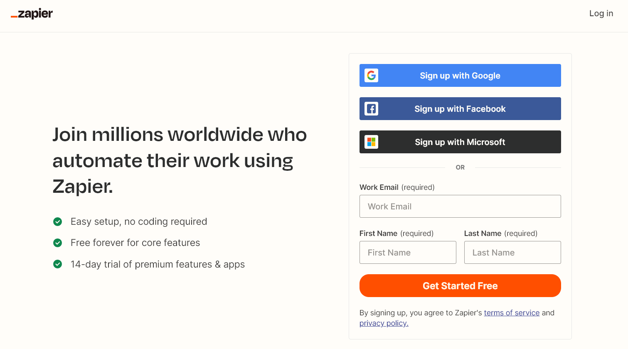The image size is (628, 349).
Task: Click the Facebook icon on the signup button
Action: pyautogui.click(x=371, y=108)
